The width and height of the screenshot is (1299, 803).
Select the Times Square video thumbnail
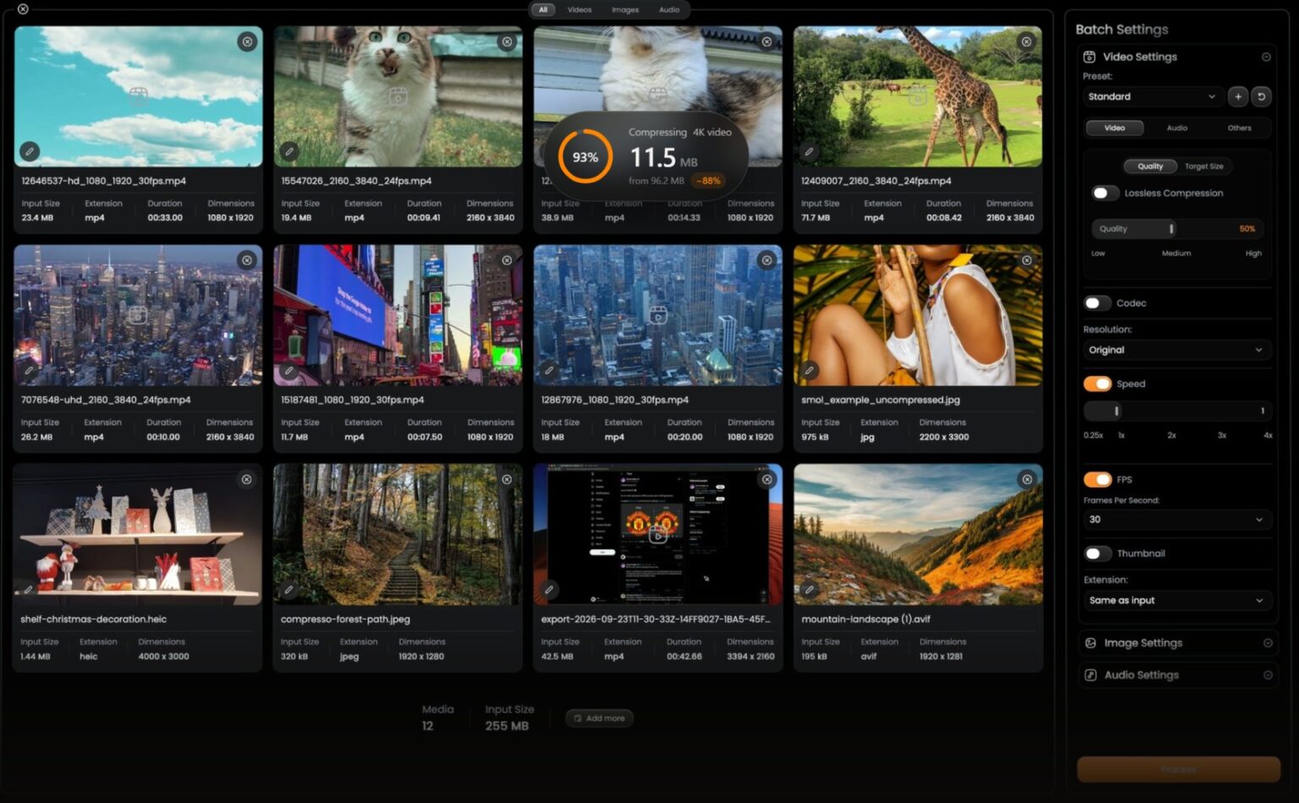pos(397,315)
